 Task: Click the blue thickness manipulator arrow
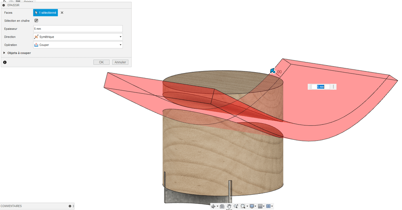point(273,71)
